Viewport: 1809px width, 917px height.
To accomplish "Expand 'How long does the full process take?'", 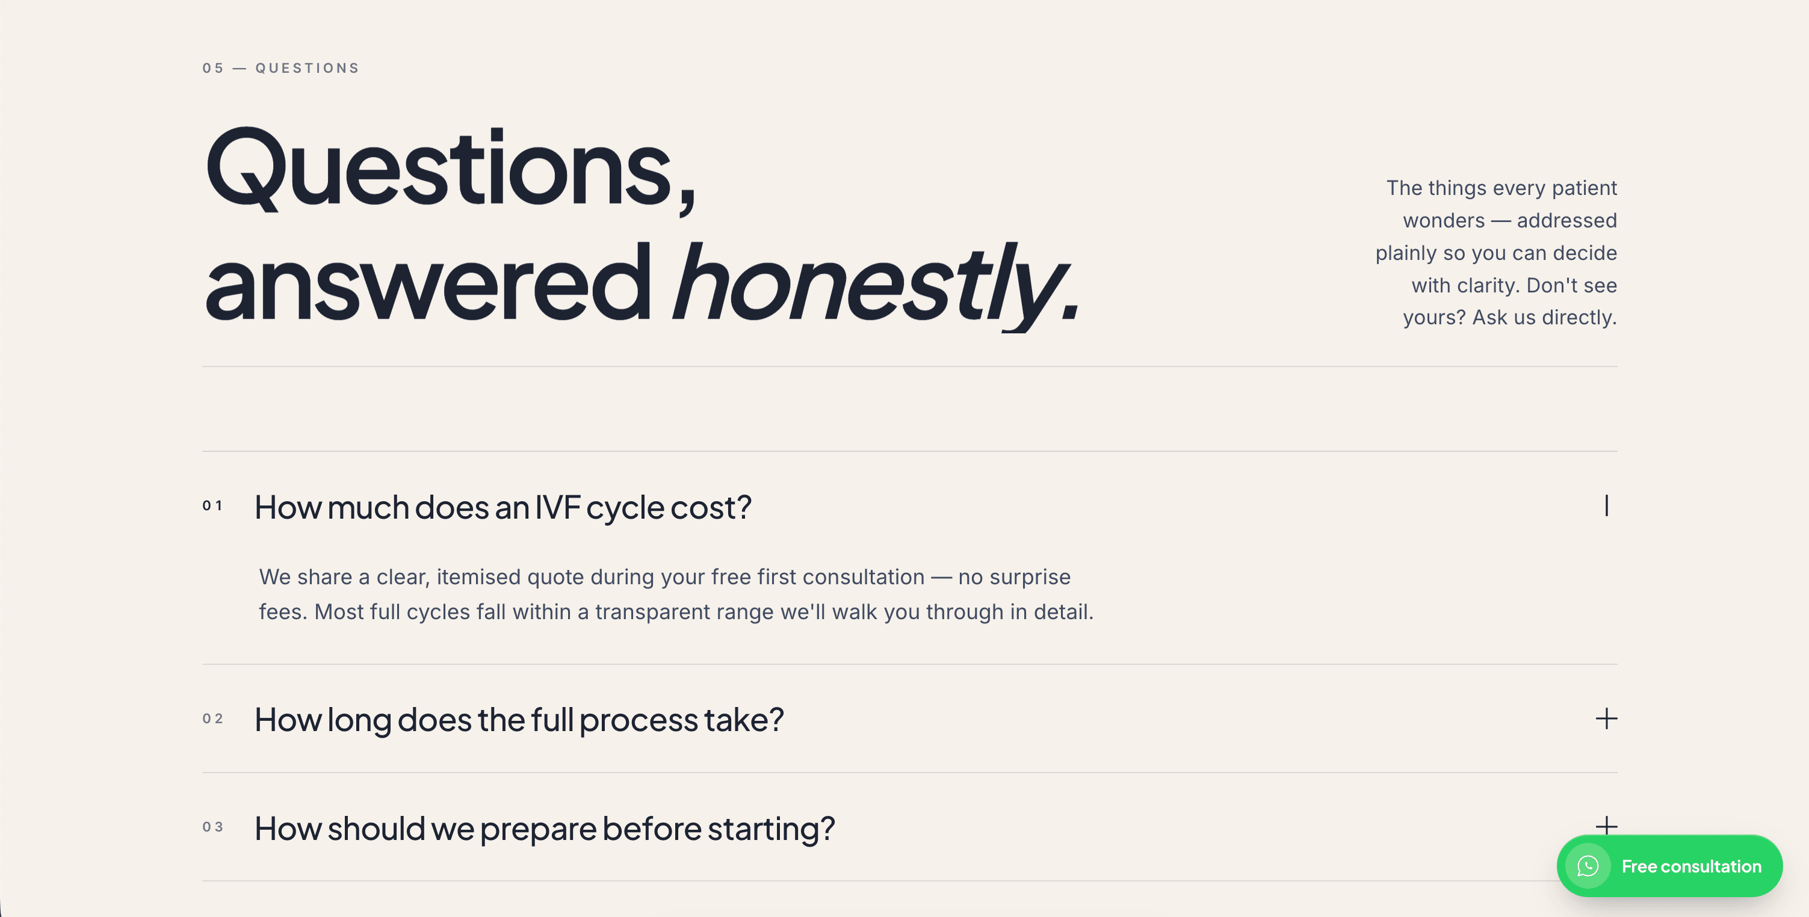I will [x=909, y=719].
